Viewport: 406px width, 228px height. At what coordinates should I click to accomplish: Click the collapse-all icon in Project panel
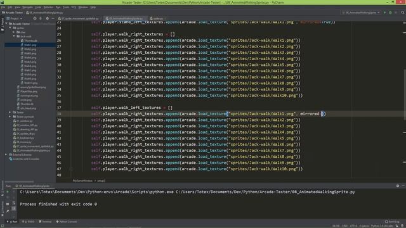(x=41, y=18)
